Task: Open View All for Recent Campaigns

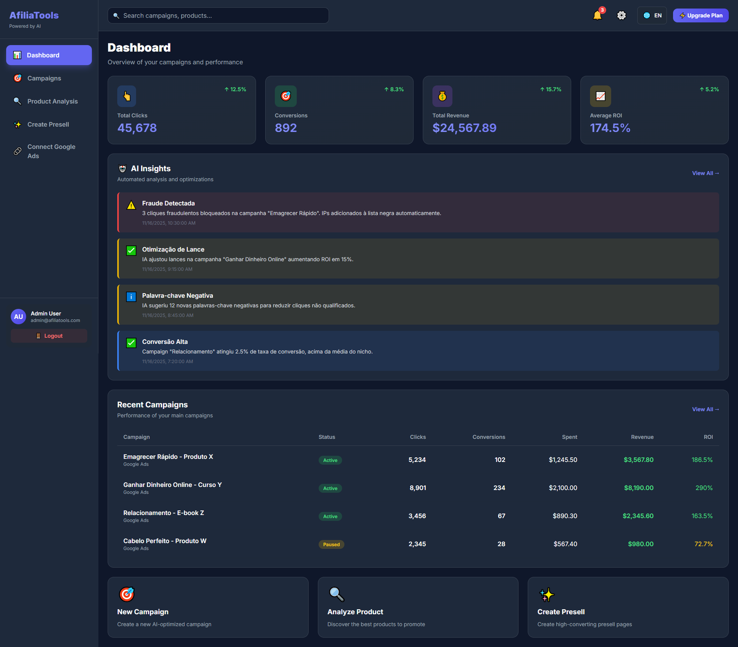Action: (x=705, y=409)
